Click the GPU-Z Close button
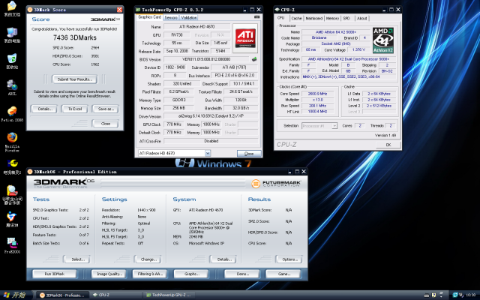The width and height of the screenshot is (480, 300). pos(249,154)
